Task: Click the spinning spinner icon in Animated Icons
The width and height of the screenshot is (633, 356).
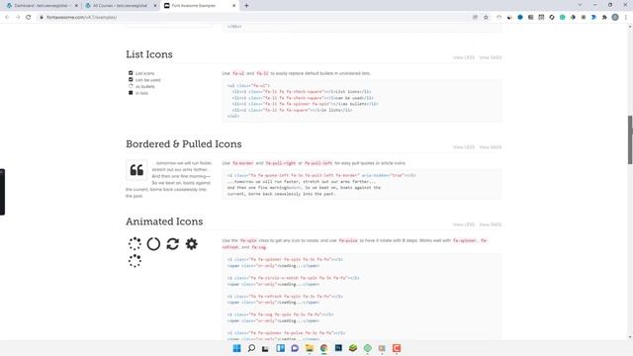Action: [x=135, y=244]
